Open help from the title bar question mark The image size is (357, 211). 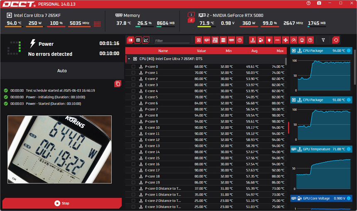[x=308, y=3]
